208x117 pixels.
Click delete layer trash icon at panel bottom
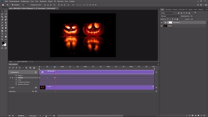click(204, 116)
